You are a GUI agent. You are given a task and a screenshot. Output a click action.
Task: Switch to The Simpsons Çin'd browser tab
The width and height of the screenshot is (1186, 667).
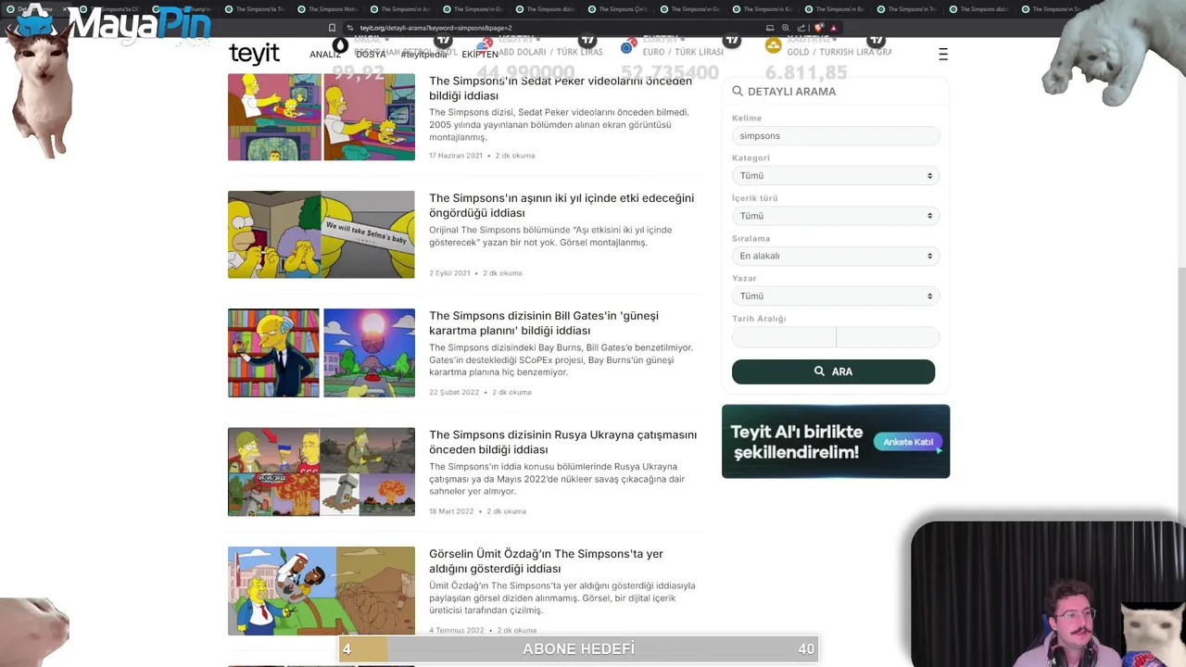(x=621, y=9)
